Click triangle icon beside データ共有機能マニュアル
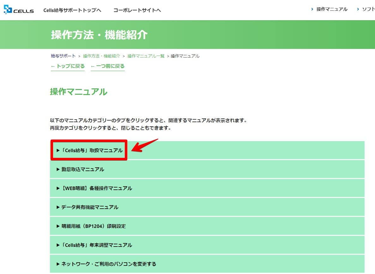The image size is (375, 274). pyautogui.click(x=58, y=207)
